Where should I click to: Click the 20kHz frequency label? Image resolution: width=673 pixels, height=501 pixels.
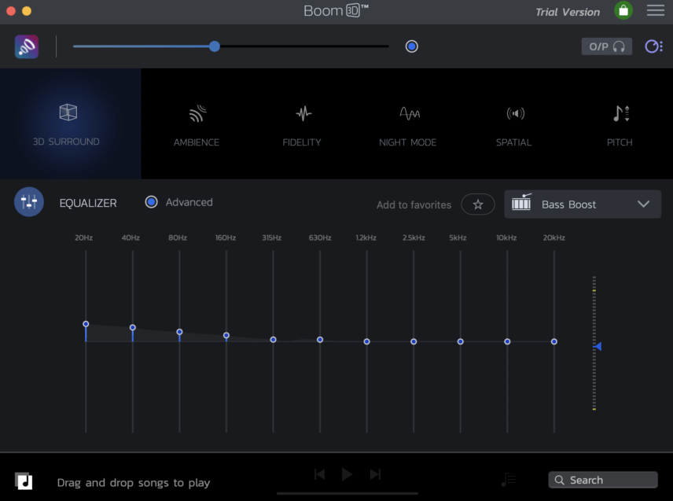(553, 238)
